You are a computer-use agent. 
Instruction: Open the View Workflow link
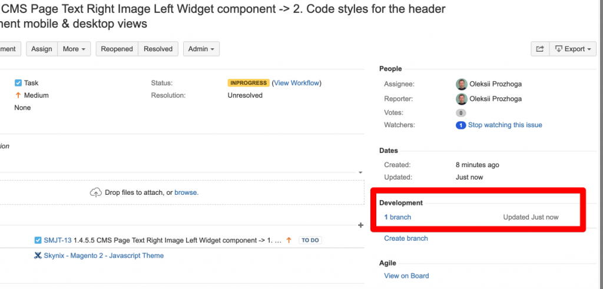[297, 83]
